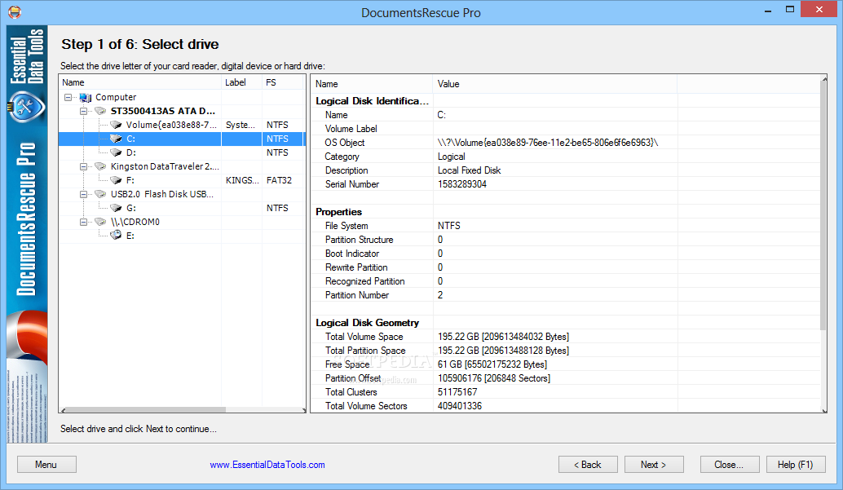Click the F: drive icon
843x490 pixels.
tap(116, 180)
